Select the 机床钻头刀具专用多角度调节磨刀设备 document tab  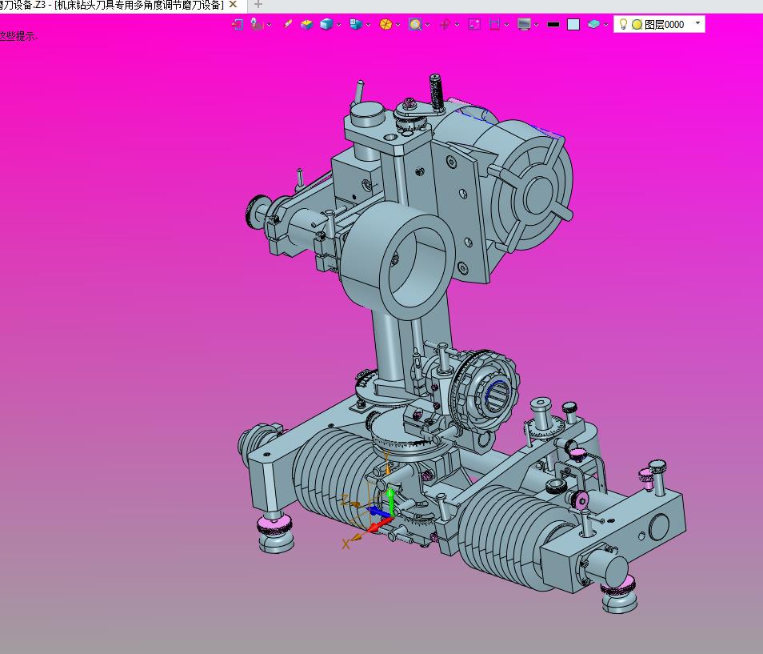[x=111, y=6]
